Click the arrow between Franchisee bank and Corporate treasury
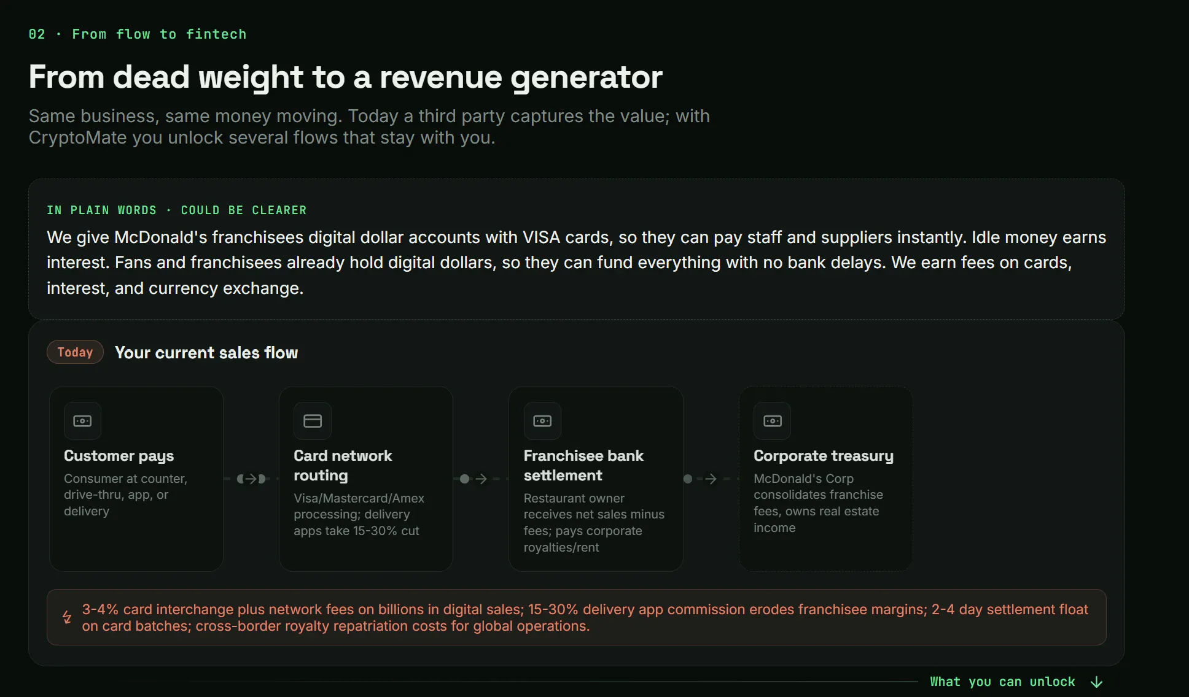Viewport: 1189px width, 697px height. point(711,479)
